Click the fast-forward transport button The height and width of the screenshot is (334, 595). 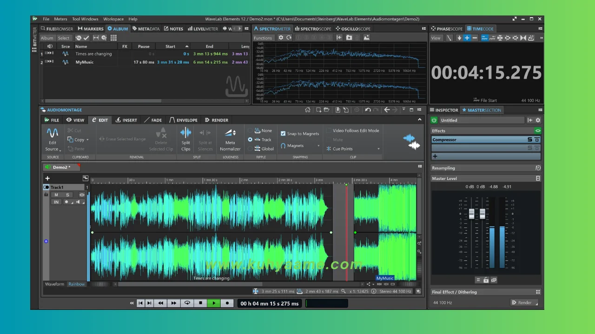tap(173, 303)
